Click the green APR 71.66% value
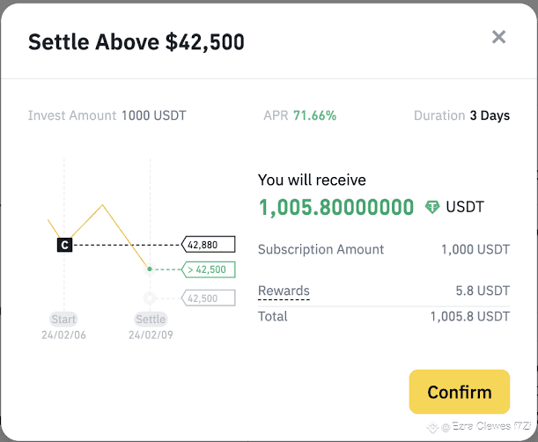 (314, 115)
